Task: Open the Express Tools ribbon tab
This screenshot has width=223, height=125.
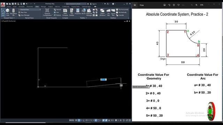Action: pos(76,7)
